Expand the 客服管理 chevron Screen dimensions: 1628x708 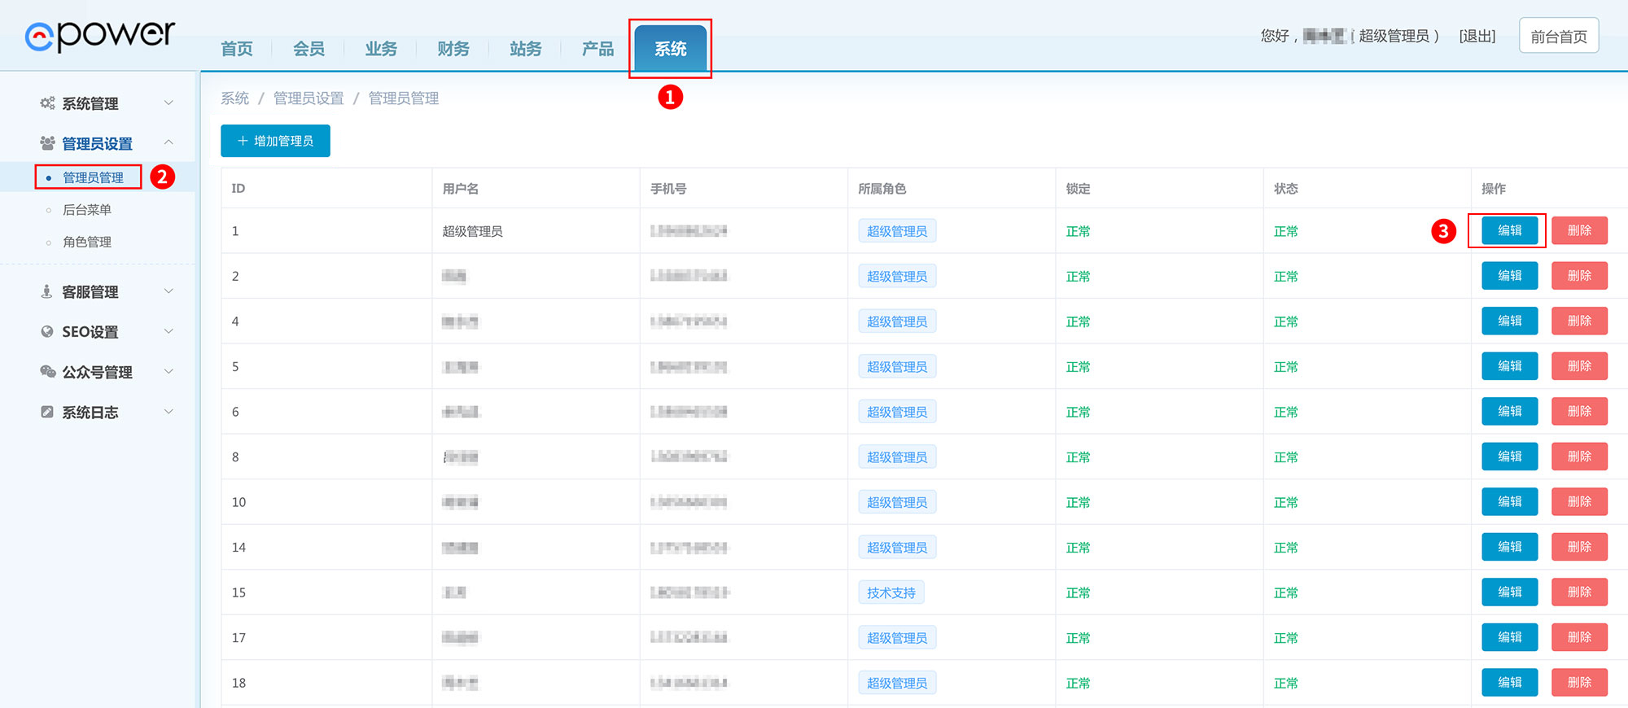click(x=168, y=291)
